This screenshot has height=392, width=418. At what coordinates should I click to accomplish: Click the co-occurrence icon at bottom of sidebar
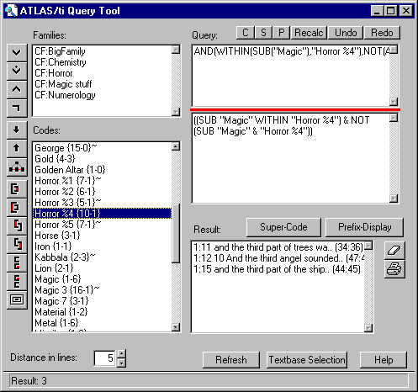(x=17, y=299)
